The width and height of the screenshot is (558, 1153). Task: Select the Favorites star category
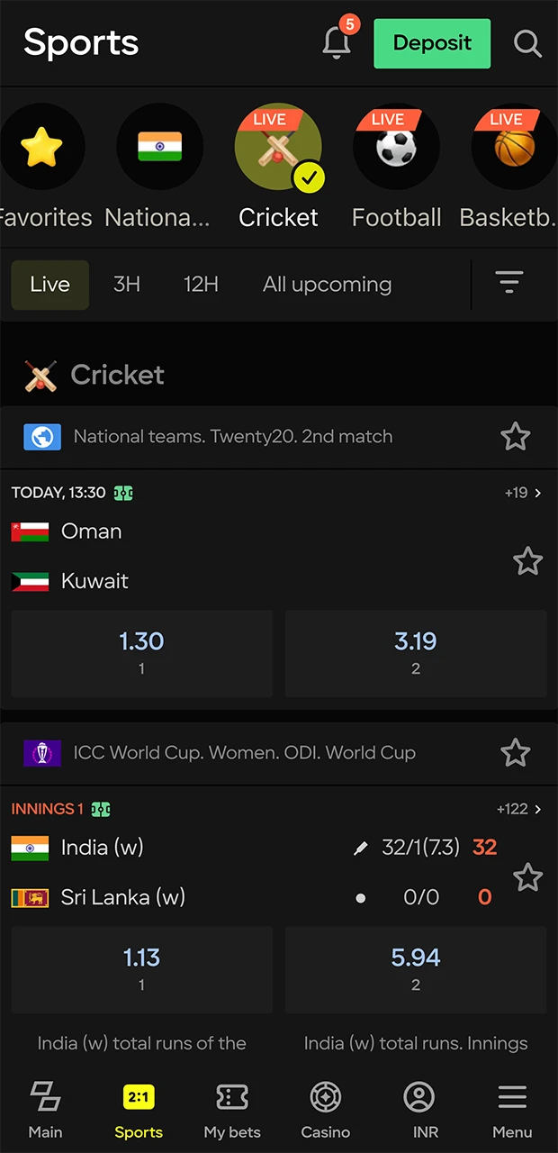point(42,148)
